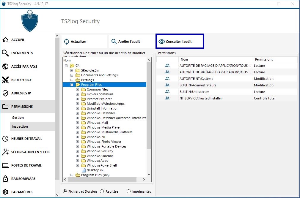Click the desktop.ini file icon
The image size is (300, 198).
[x=84, y=170]
